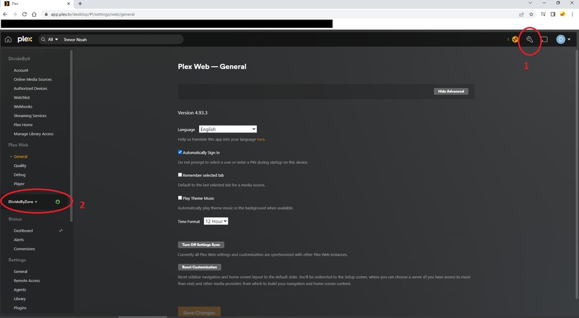Viewport: 579px width, 318px height.
Task: Open the user account avatar menu
Action: pos(563,39)
